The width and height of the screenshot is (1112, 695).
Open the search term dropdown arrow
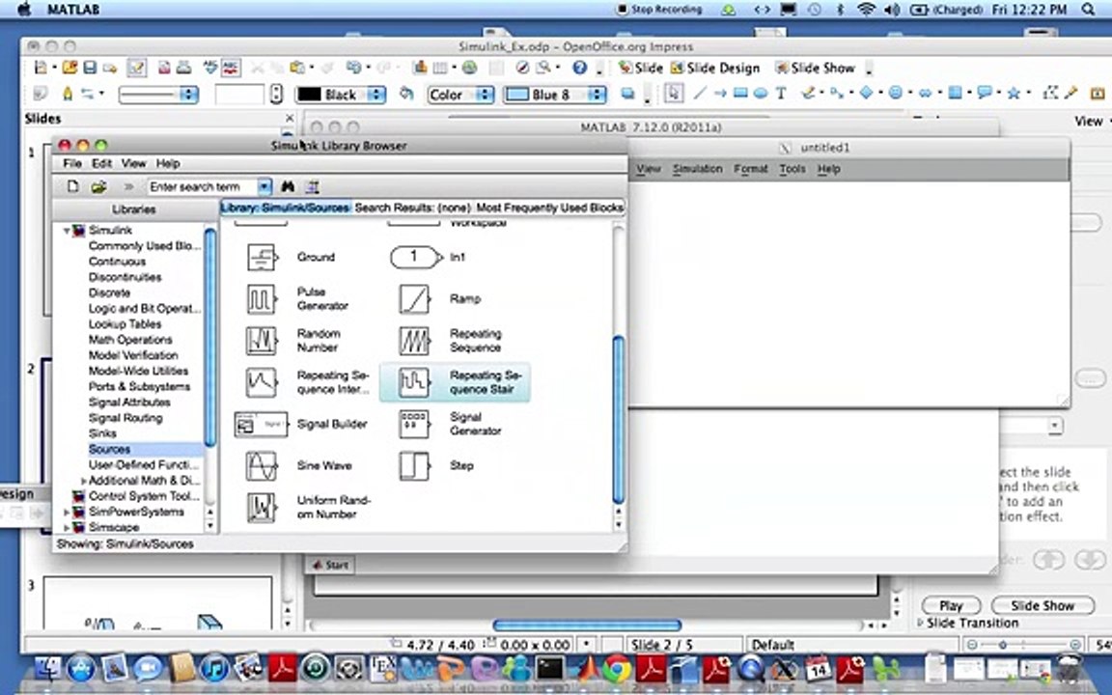tap(264, 186)
